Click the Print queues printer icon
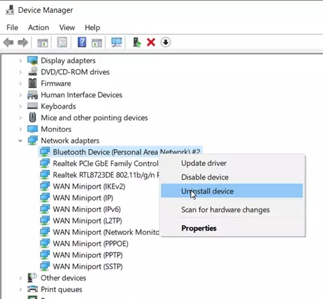This screenshot has height=299, width=323. coord(32,289)
